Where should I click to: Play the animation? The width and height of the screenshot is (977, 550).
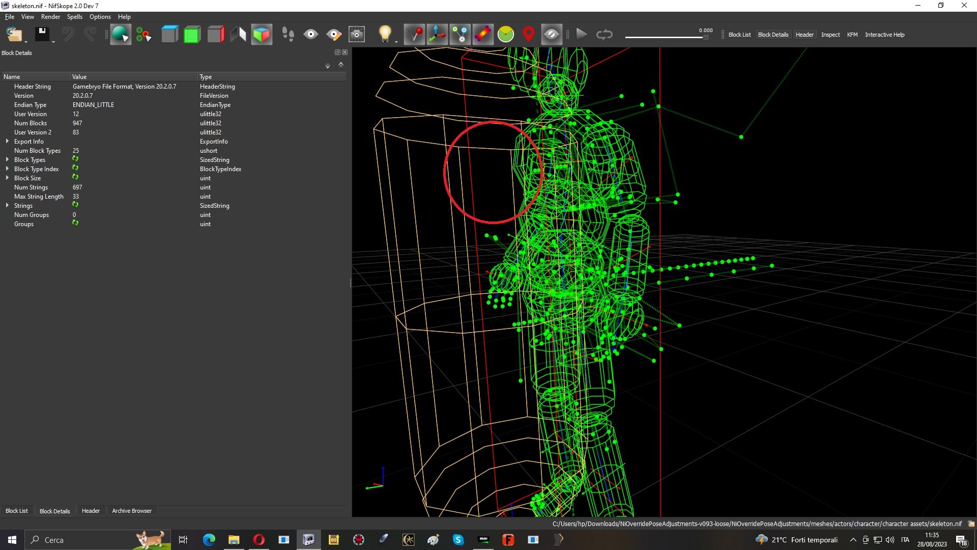click(x=582, y=35)
